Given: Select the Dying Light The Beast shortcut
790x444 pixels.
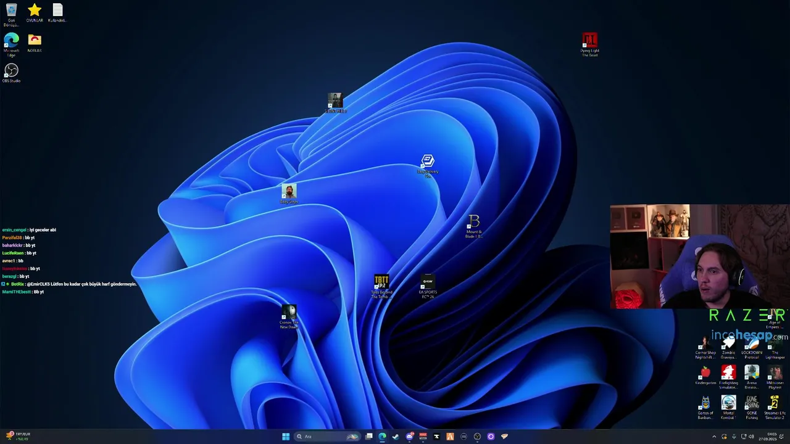Looking at the screenshot, I should pyautogui.click(x=589, y=45).
